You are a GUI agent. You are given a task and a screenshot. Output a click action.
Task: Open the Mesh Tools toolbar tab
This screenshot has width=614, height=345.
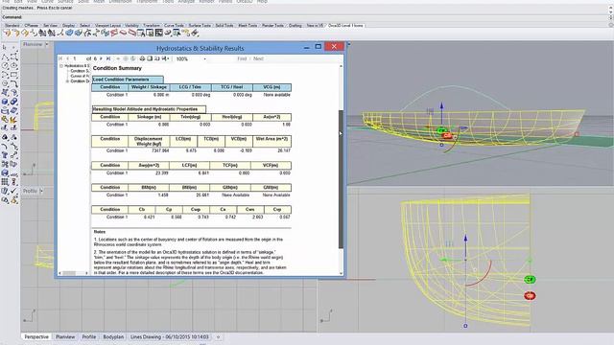click(x=248, y=26)
